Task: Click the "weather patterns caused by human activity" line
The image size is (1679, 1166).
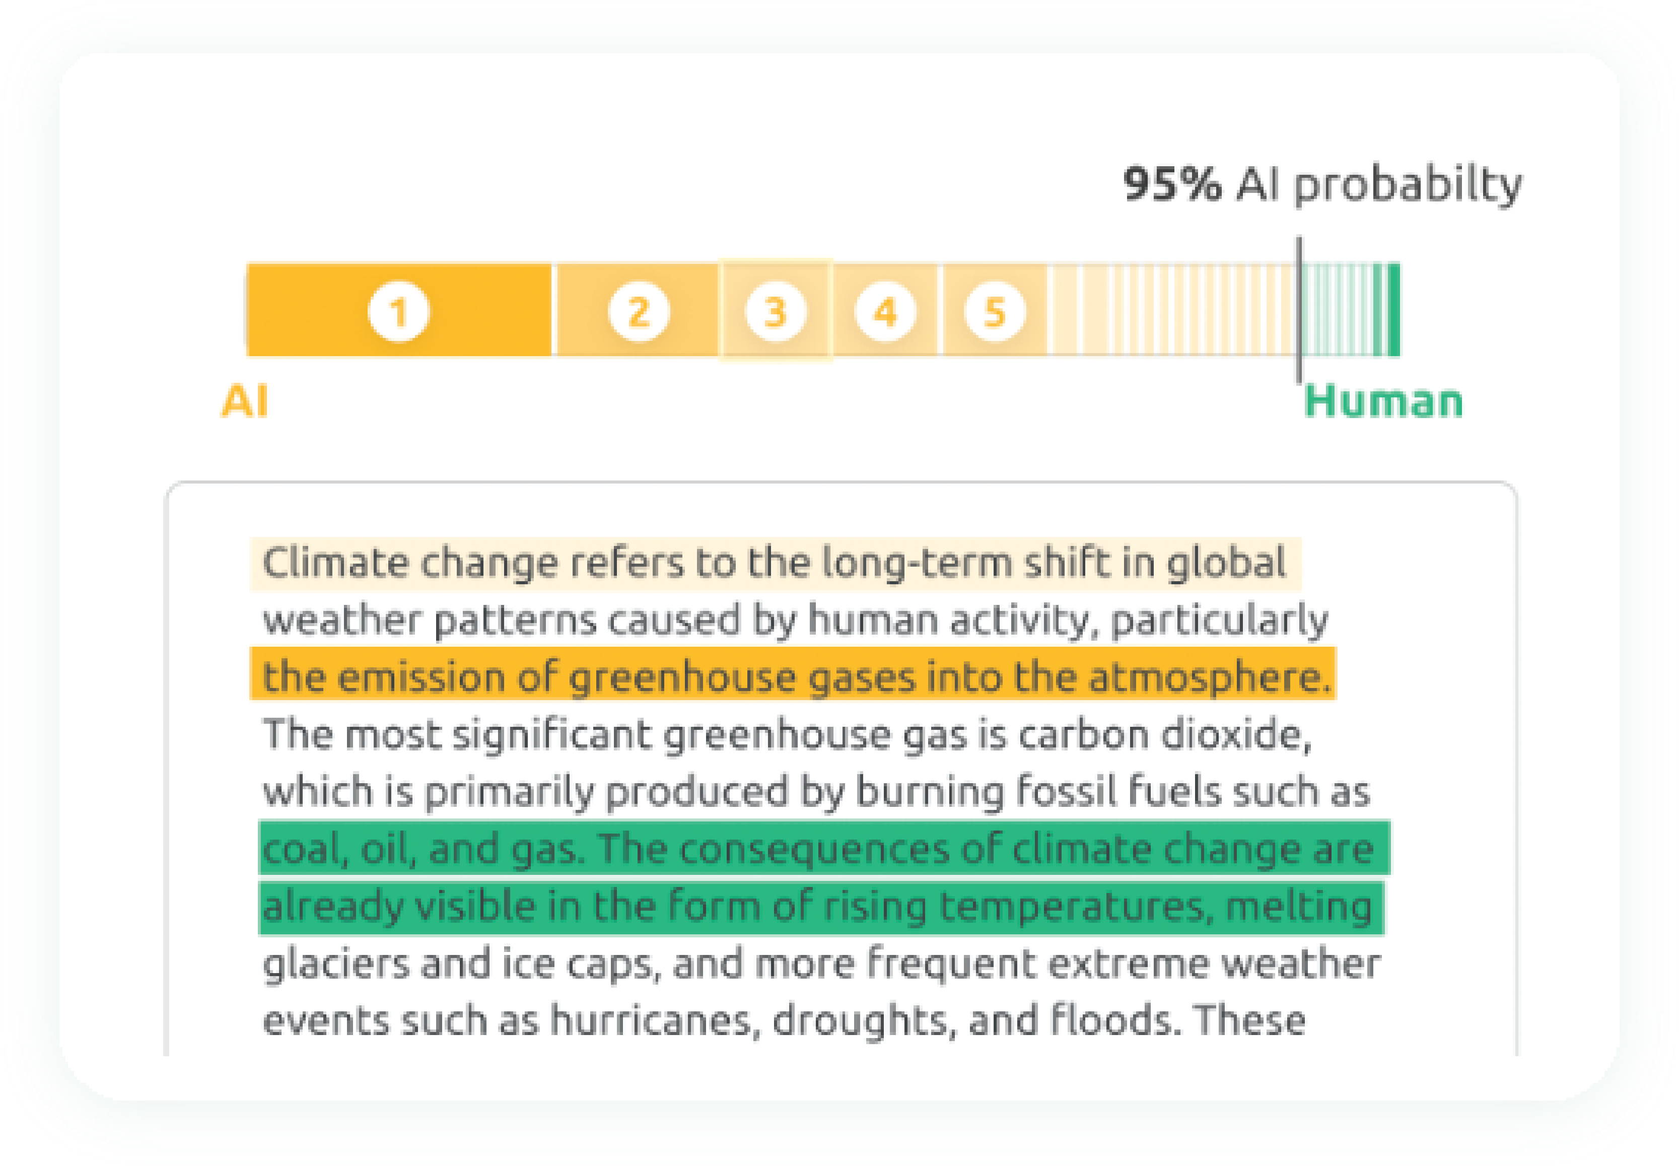Action: [795, 620]
